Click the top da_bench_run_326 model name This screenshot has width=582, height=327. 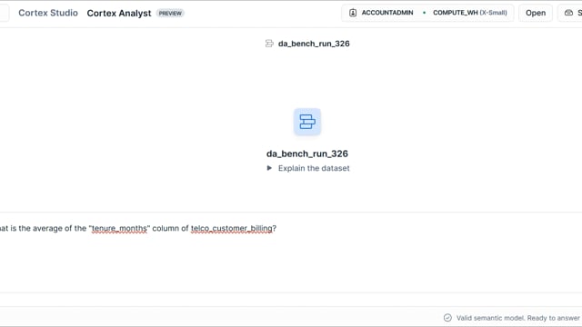pos(314,44)
